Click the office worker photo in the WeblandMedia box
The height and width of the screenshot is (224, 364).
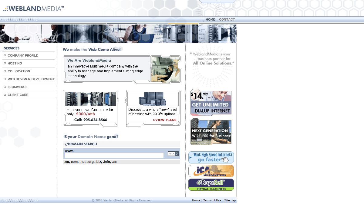click(x=166, y=69)
